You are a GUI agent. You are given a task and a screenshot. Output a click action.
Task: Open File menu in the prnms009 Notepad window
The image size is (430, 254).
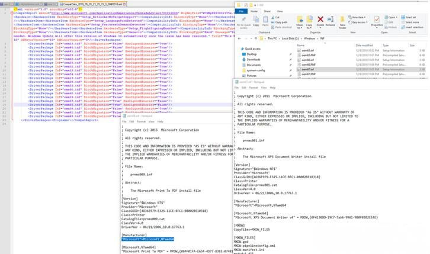coord(124,121)
